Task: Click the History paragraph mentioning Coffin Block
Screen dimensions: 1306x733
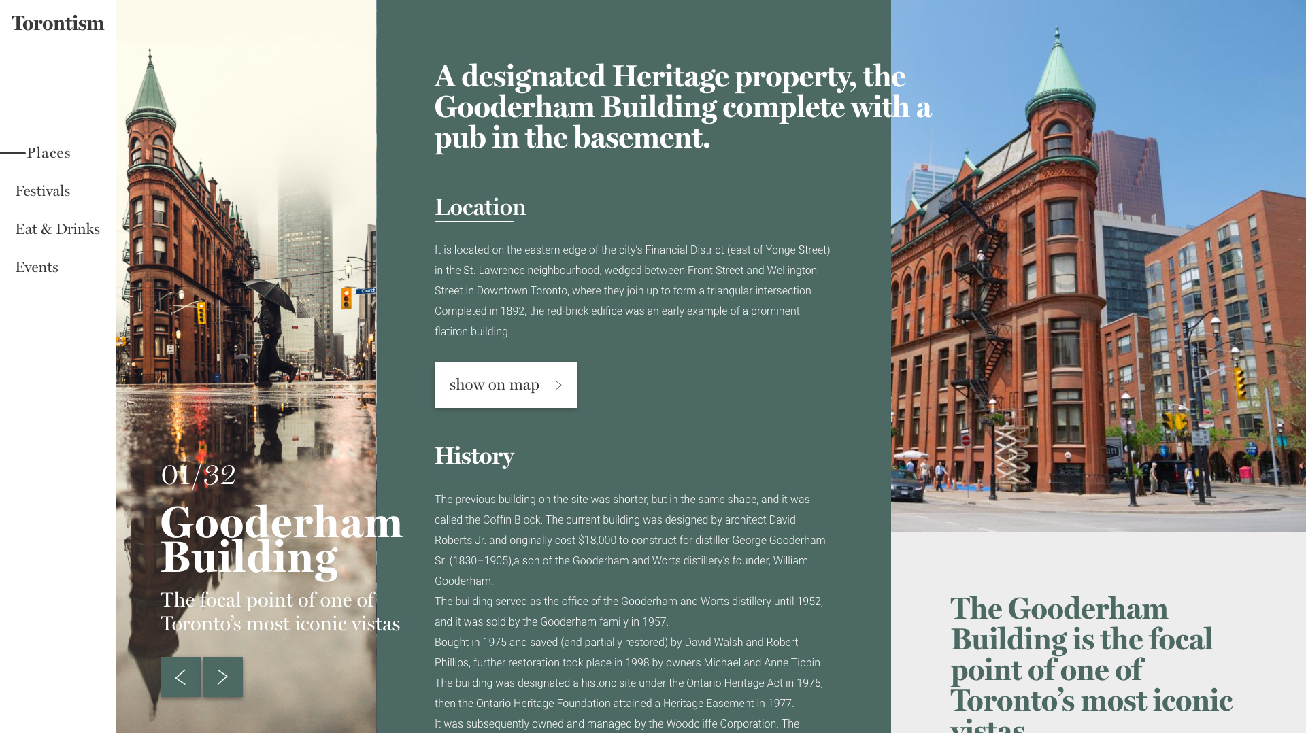Action: pos(629,540)
